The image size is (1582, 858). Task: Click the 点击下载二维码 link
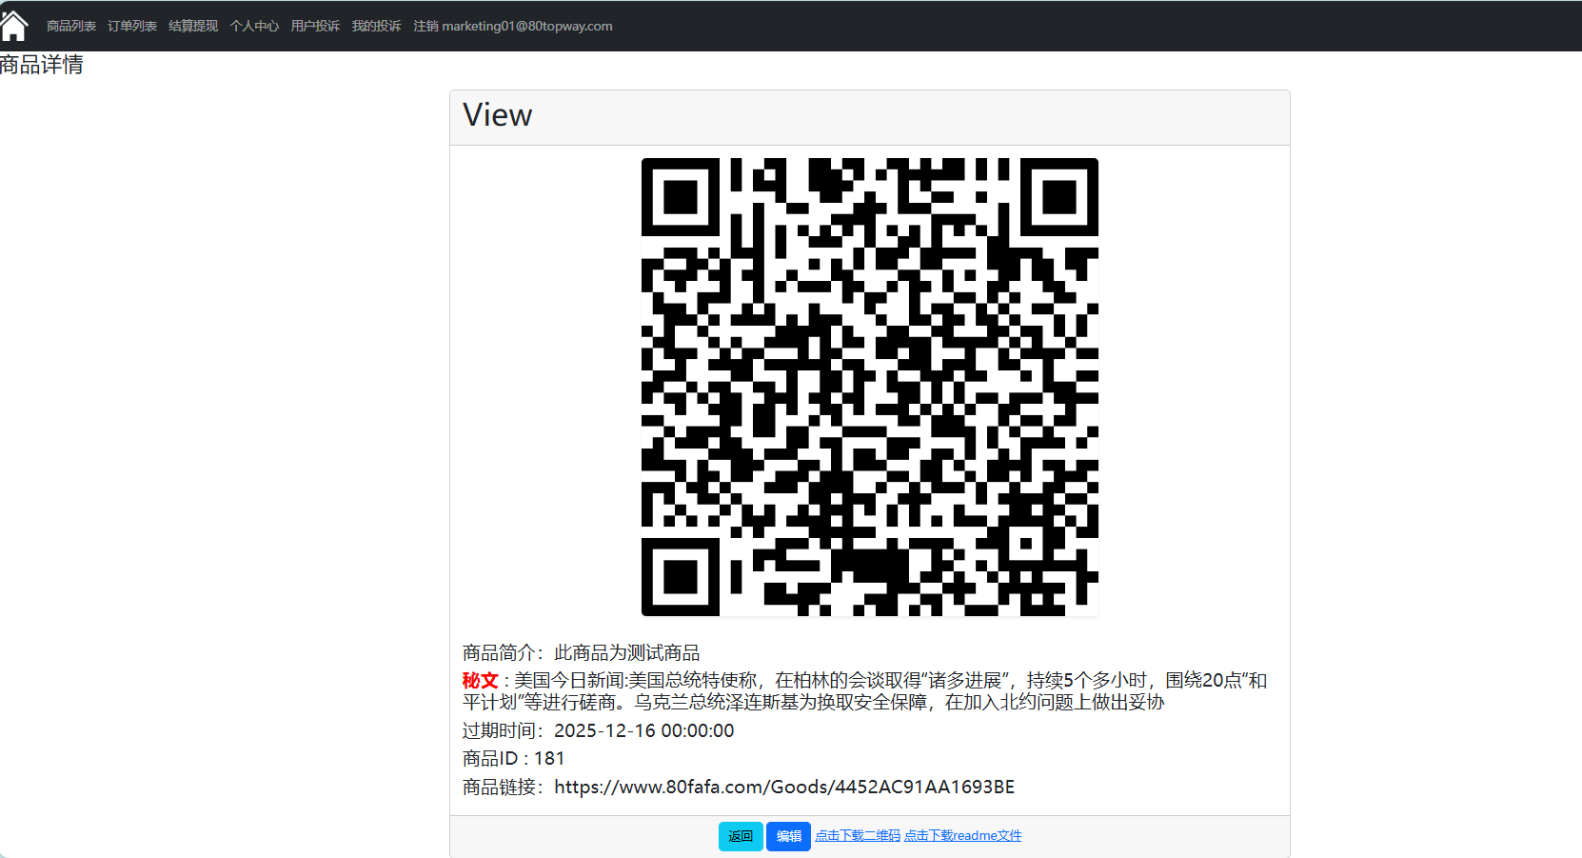(857, 836)
